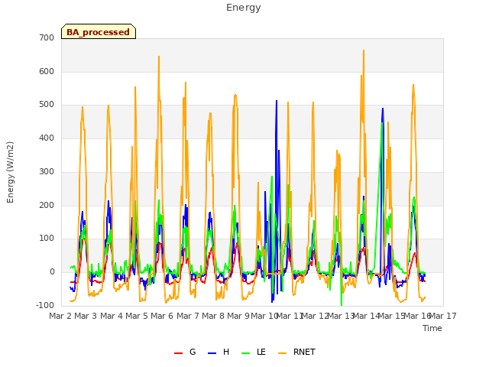This screenshot has width=489, height=367.
Task: Click the Time x-axis label
Action: pyautogui.click(x=432, y=328)
